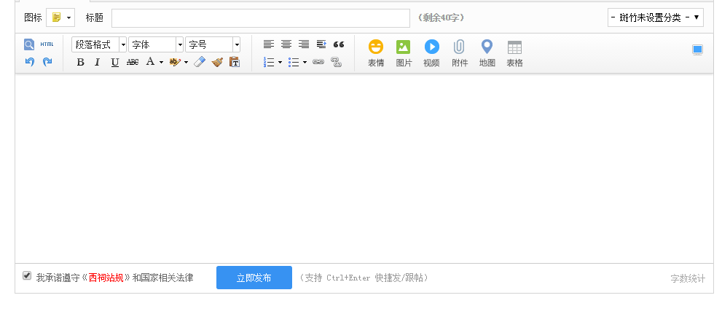The width and height of the screenshot is (722, 314).
Task: Click the undo arrow icon
Action: pyautogui.click(x=30, y=62)
